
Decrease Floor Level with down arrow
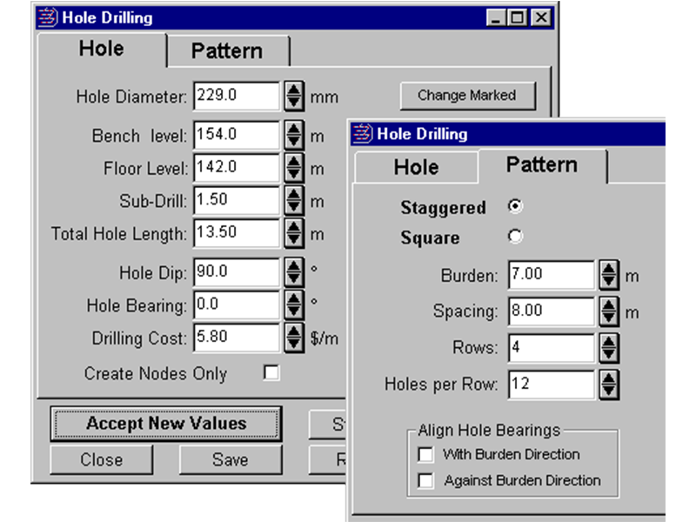[294, 175]
